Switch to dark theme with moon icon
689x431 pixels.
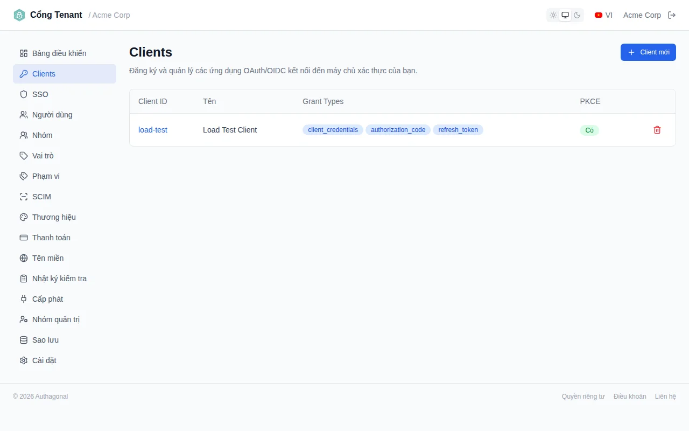577,15
